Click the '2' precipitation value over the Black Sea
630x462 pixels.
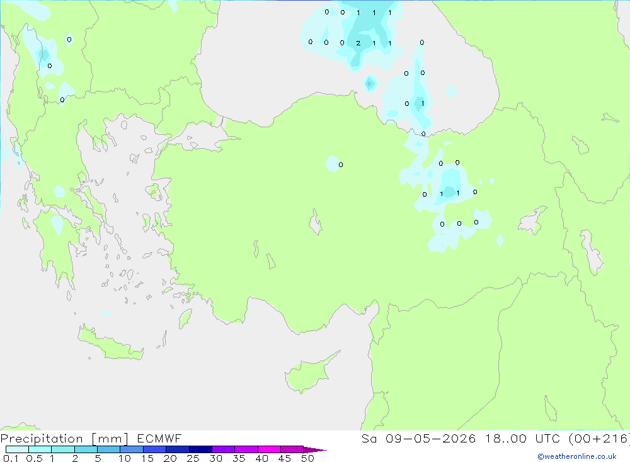358,43
